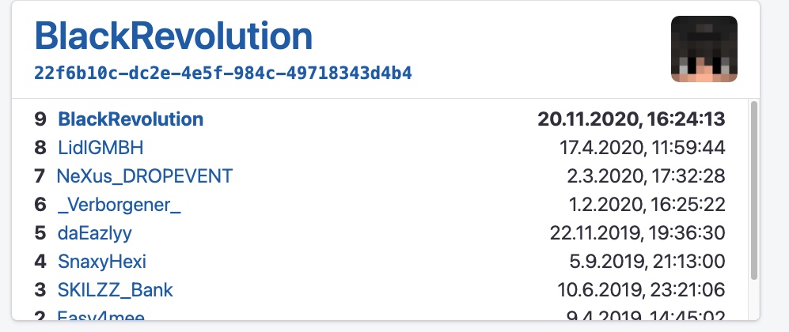Image resolution: width=789 pixels, height=332 pixels.
Task: Click the 10.6.2019, 23:21:06 timestamp
Action: coord(641,290)
